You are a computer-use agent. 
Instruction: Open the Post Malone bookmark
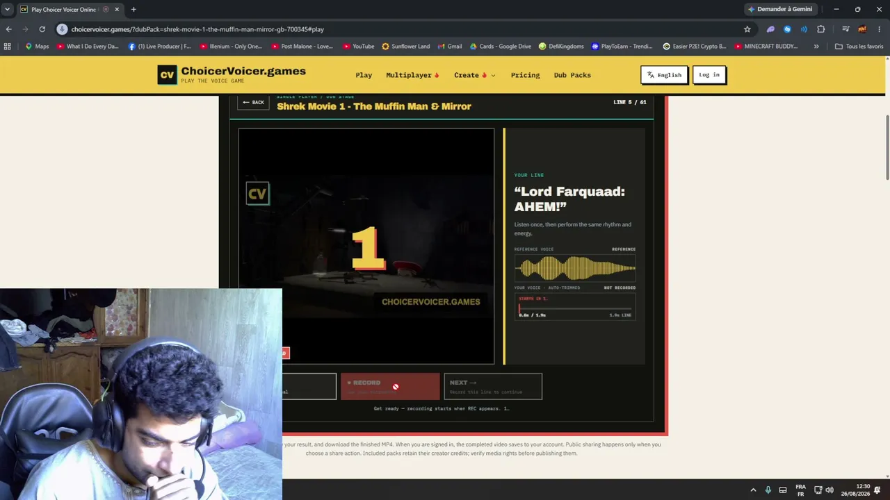[x=302, y=47]
